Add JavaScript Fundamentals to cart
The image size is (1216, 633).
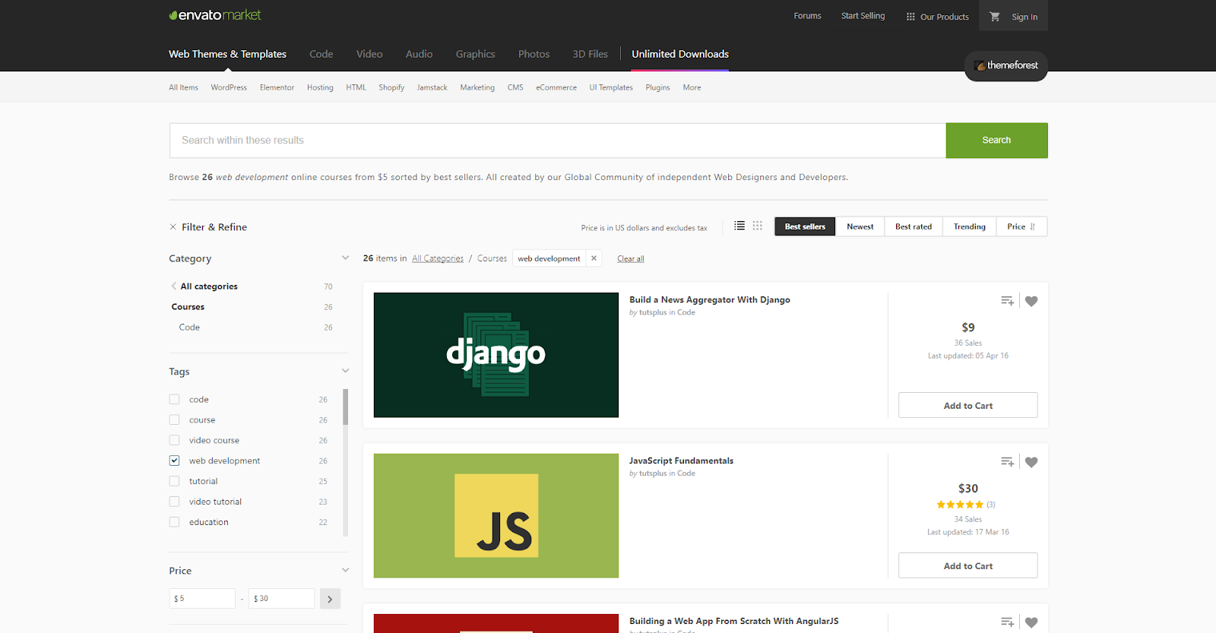tap(968, 565)
